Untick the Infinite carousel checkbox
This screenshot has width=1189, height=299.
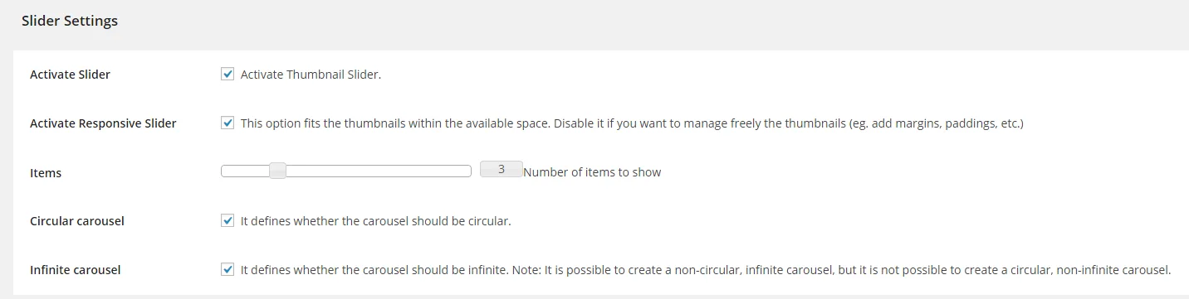(228, 269)
